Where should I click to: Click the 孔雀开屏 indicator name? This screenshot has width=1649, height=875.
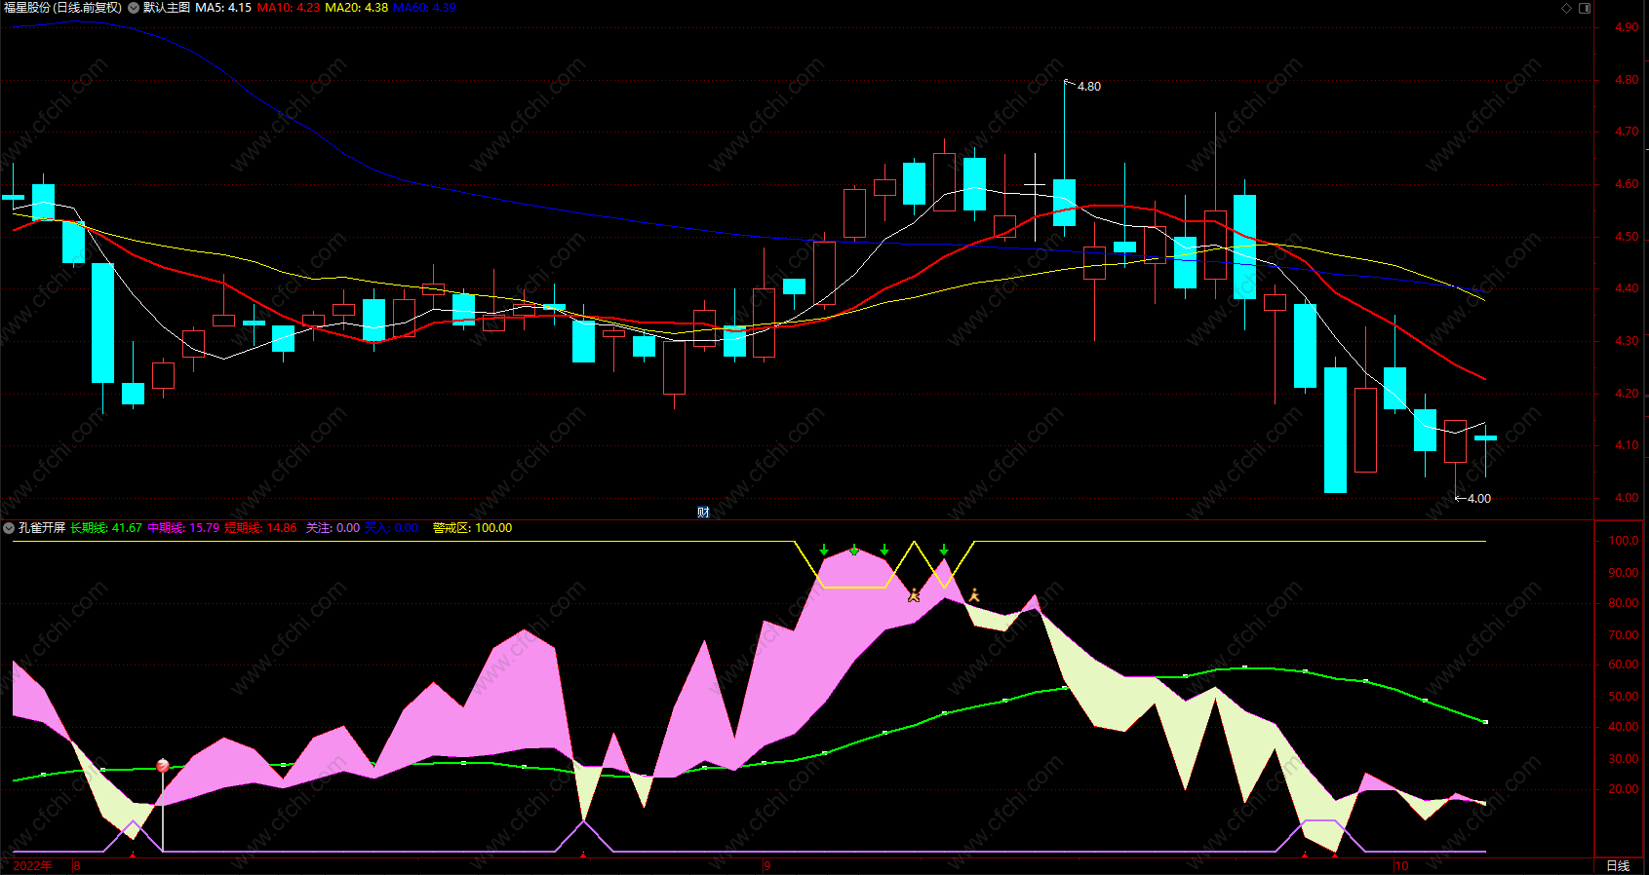pos(42,528)
